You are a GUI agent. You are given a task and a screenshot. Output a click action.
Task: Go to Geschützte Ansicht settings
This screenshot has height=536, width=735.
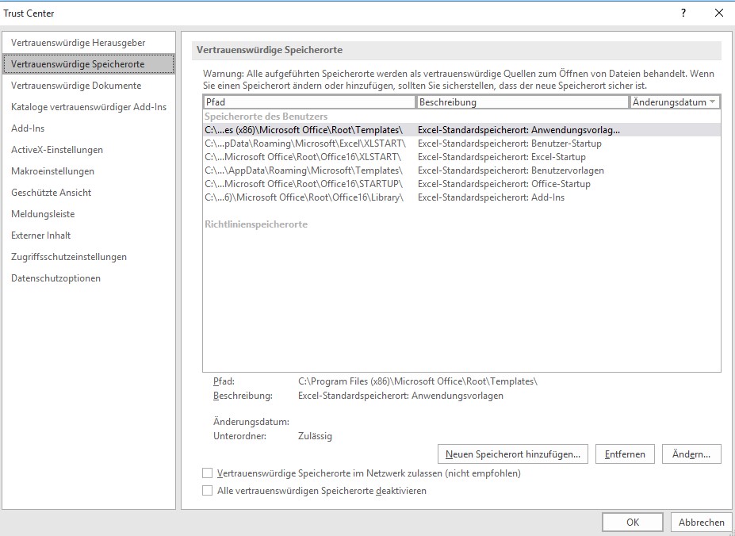tap(51, 193)
